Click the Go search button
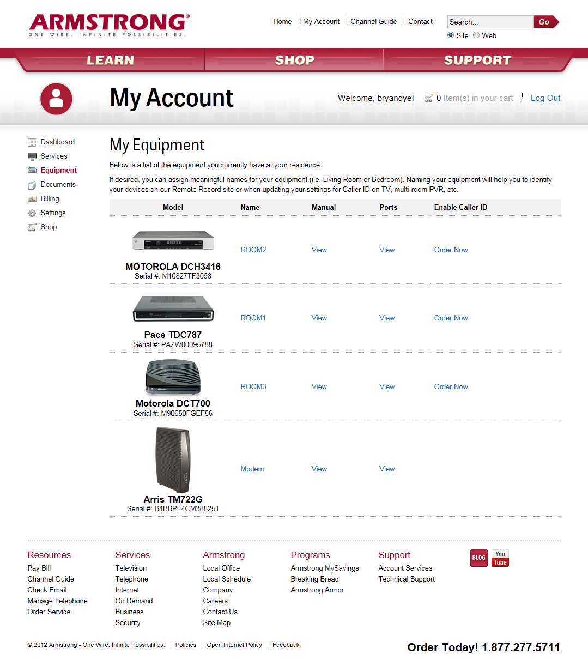 545,22
